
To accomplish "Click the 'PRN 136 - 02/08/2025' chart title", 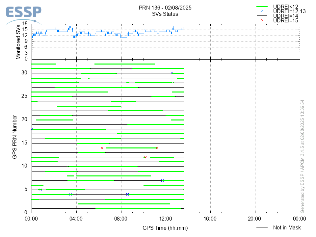I will coord(165,8).
